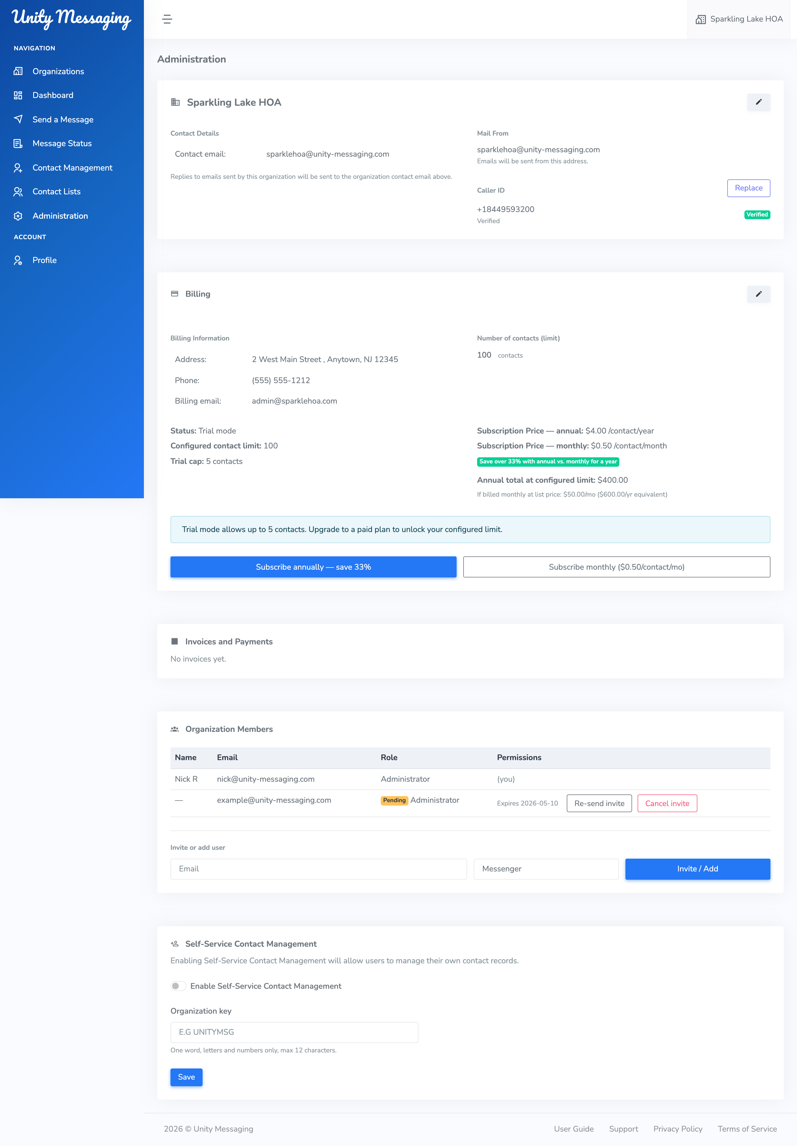This screenshot has width=797, height=1146.
Task: Open Message Status page
Action: [x=62, y=144]
